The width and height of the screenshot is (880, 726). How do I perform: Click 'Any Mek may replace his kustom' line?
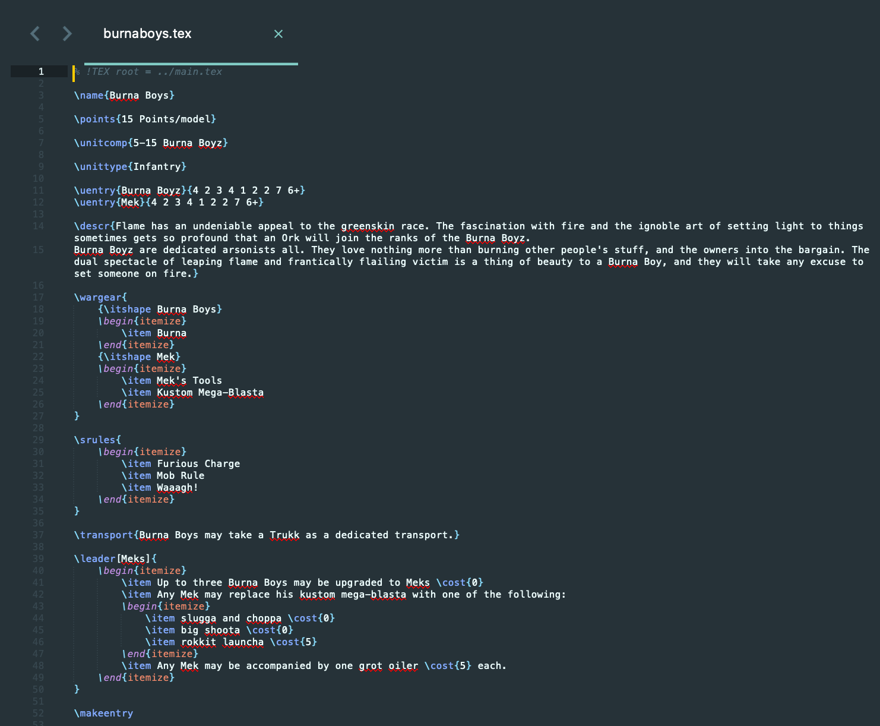pyautogui.click(x=344, y=595)
